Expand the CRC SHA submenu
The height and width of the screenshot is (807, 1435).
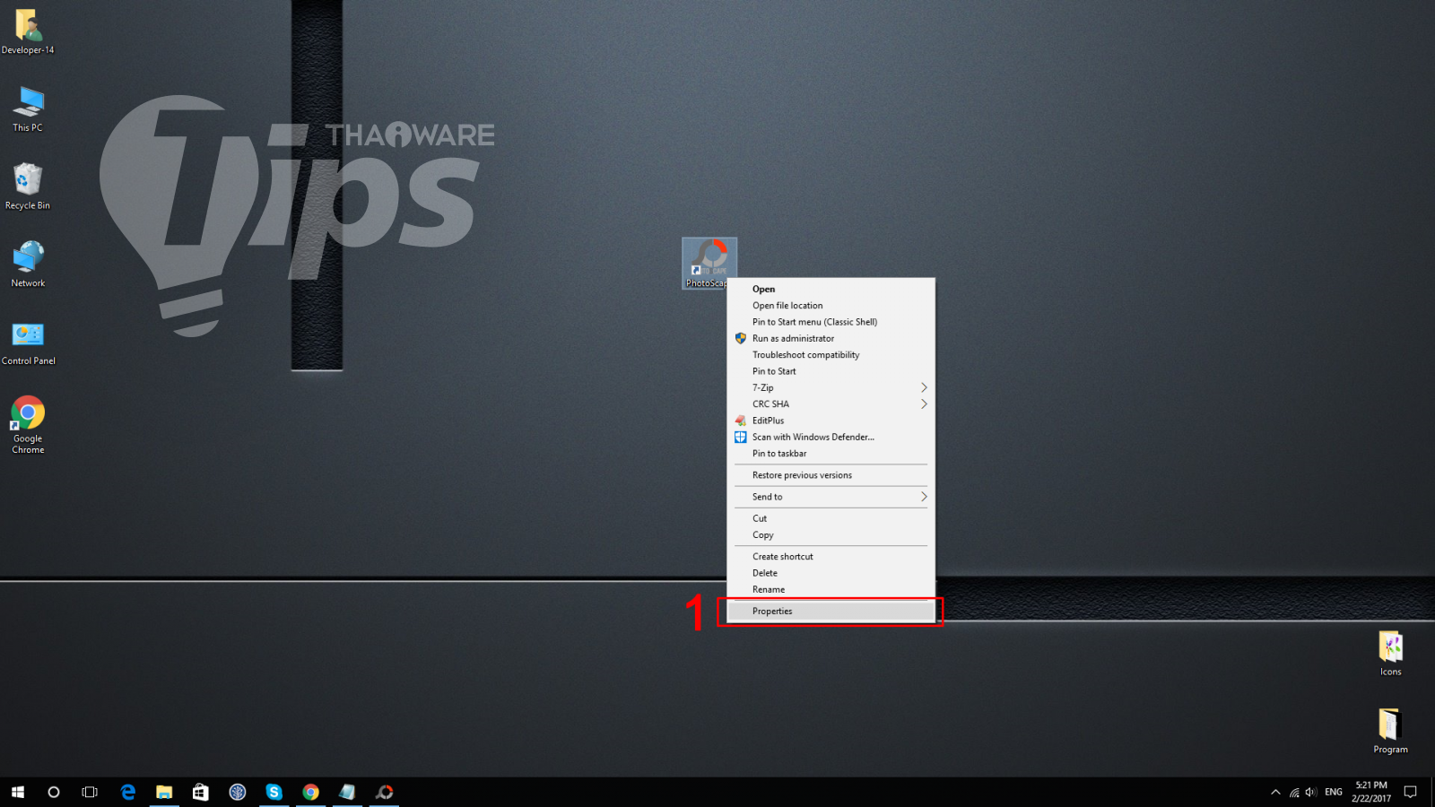click(x=831, y=404)
